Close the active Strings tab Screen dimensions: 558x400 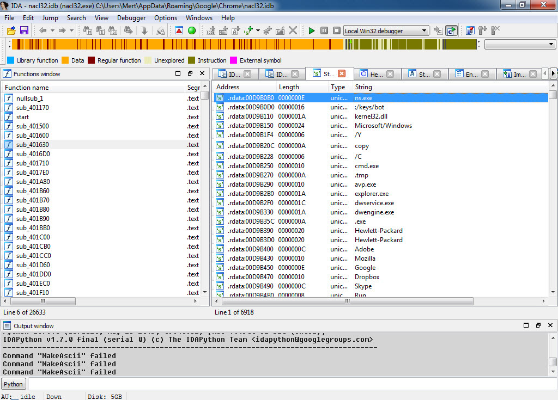pyautogui.click(x=342, y=73)
